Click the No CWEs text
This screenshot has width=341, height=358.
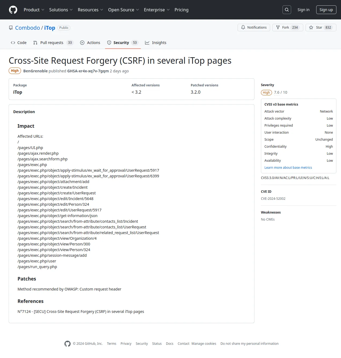268,219
